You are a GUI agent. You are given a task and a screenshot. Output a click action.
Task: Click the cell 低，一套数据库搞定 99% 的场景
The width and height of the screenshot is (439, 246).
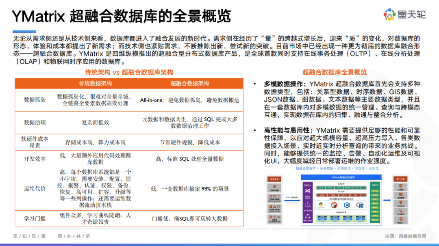[x=189, y=189]
